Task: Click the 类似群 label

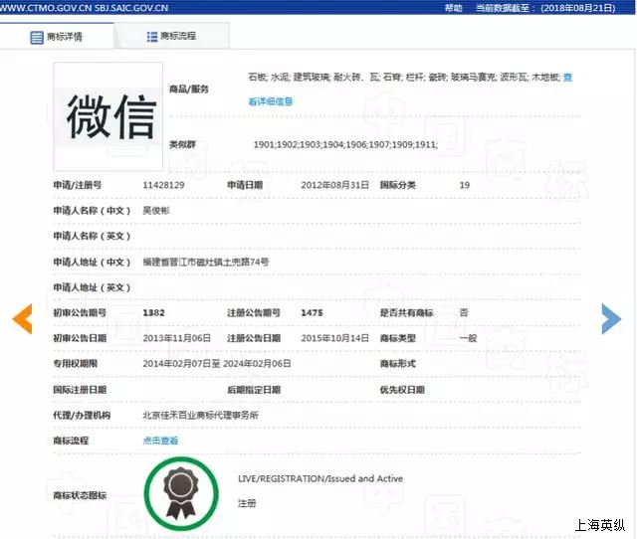Action: [x=182, y=144]
